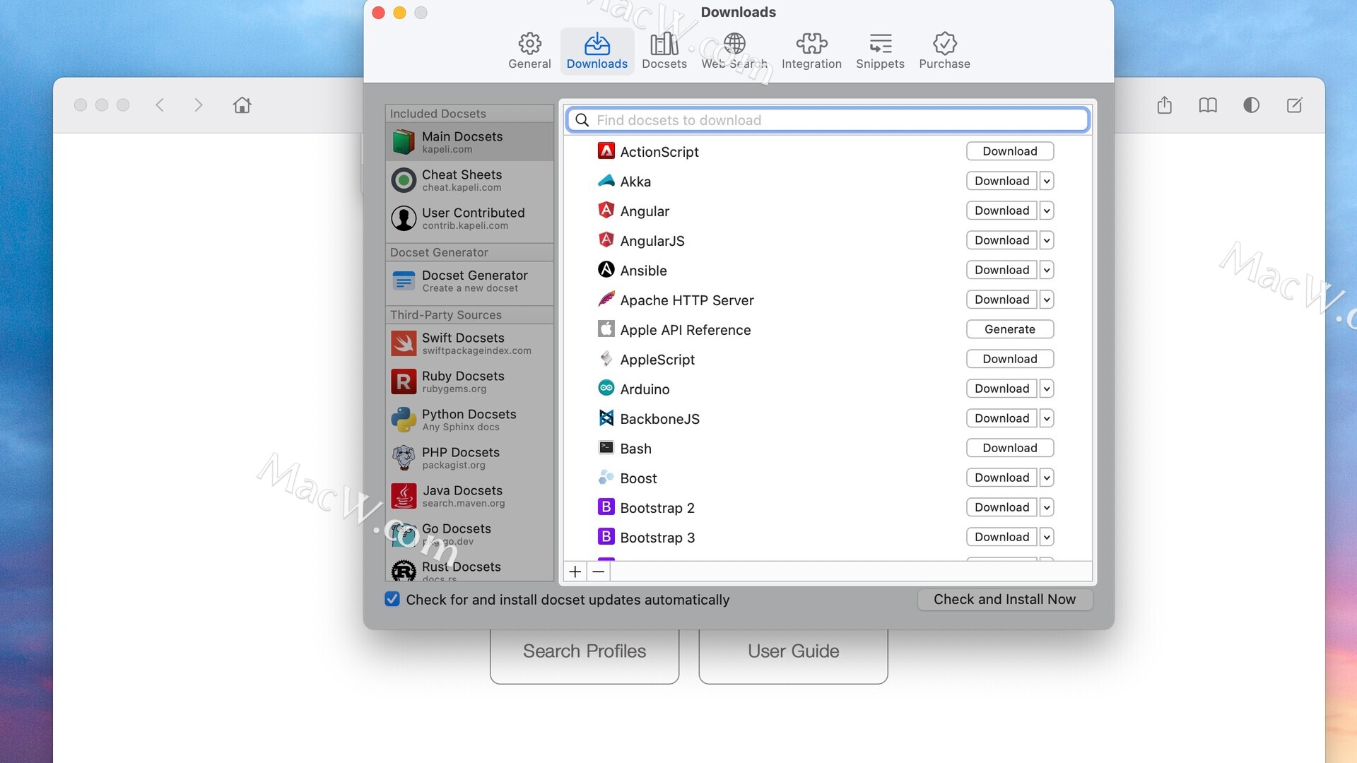Click the Bootstrap 2 icon
The height and width of the screenshot is (763, 1357).
[606, 507]
